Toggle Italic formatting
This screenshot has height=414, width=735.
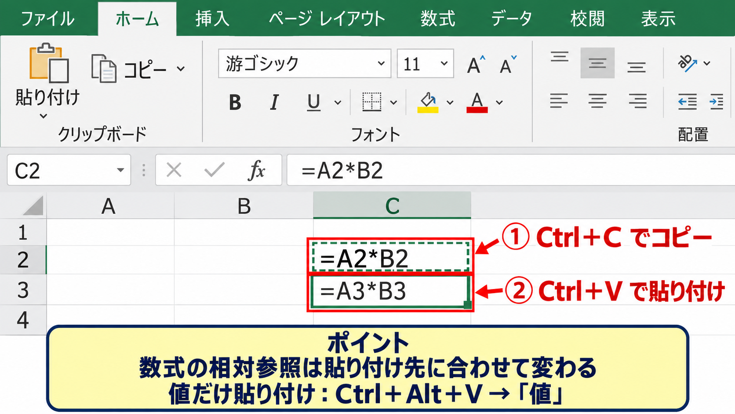tap(274, 103)
